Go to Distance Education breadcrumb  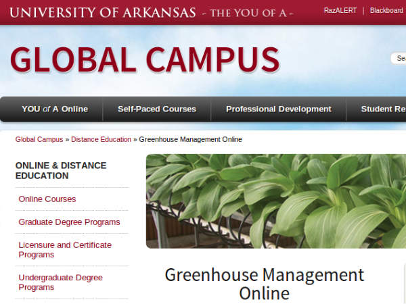tap(101, 139)
